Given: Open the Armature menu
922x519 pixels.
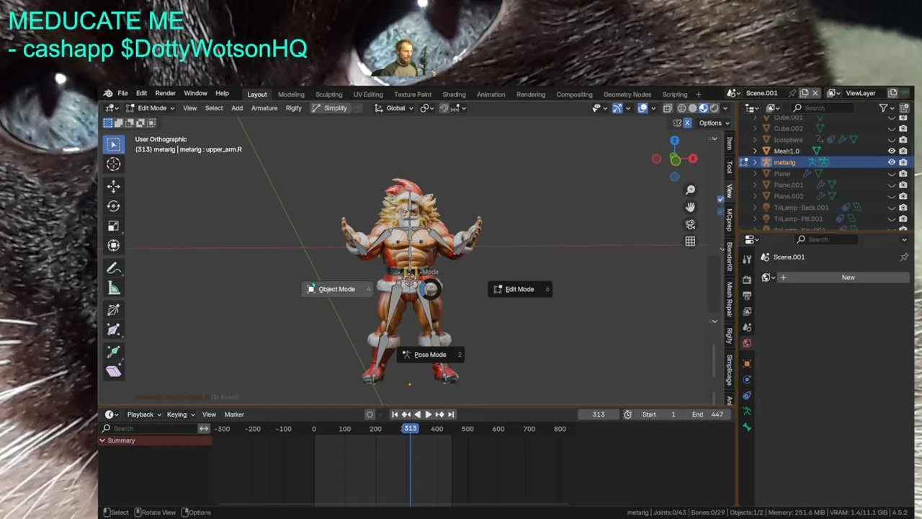Looking at the screenshot, I should [x=264, y=108].
